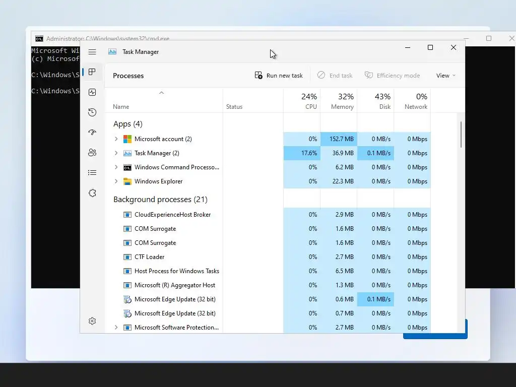Open the Performance page icon in sidebar
Screen dimensions: 516x387
(x=92, y=92)
